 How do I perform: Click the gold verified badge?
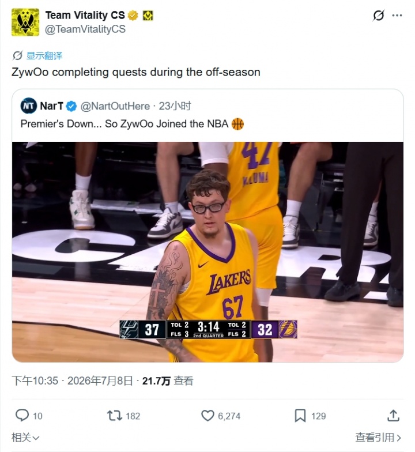133,15
